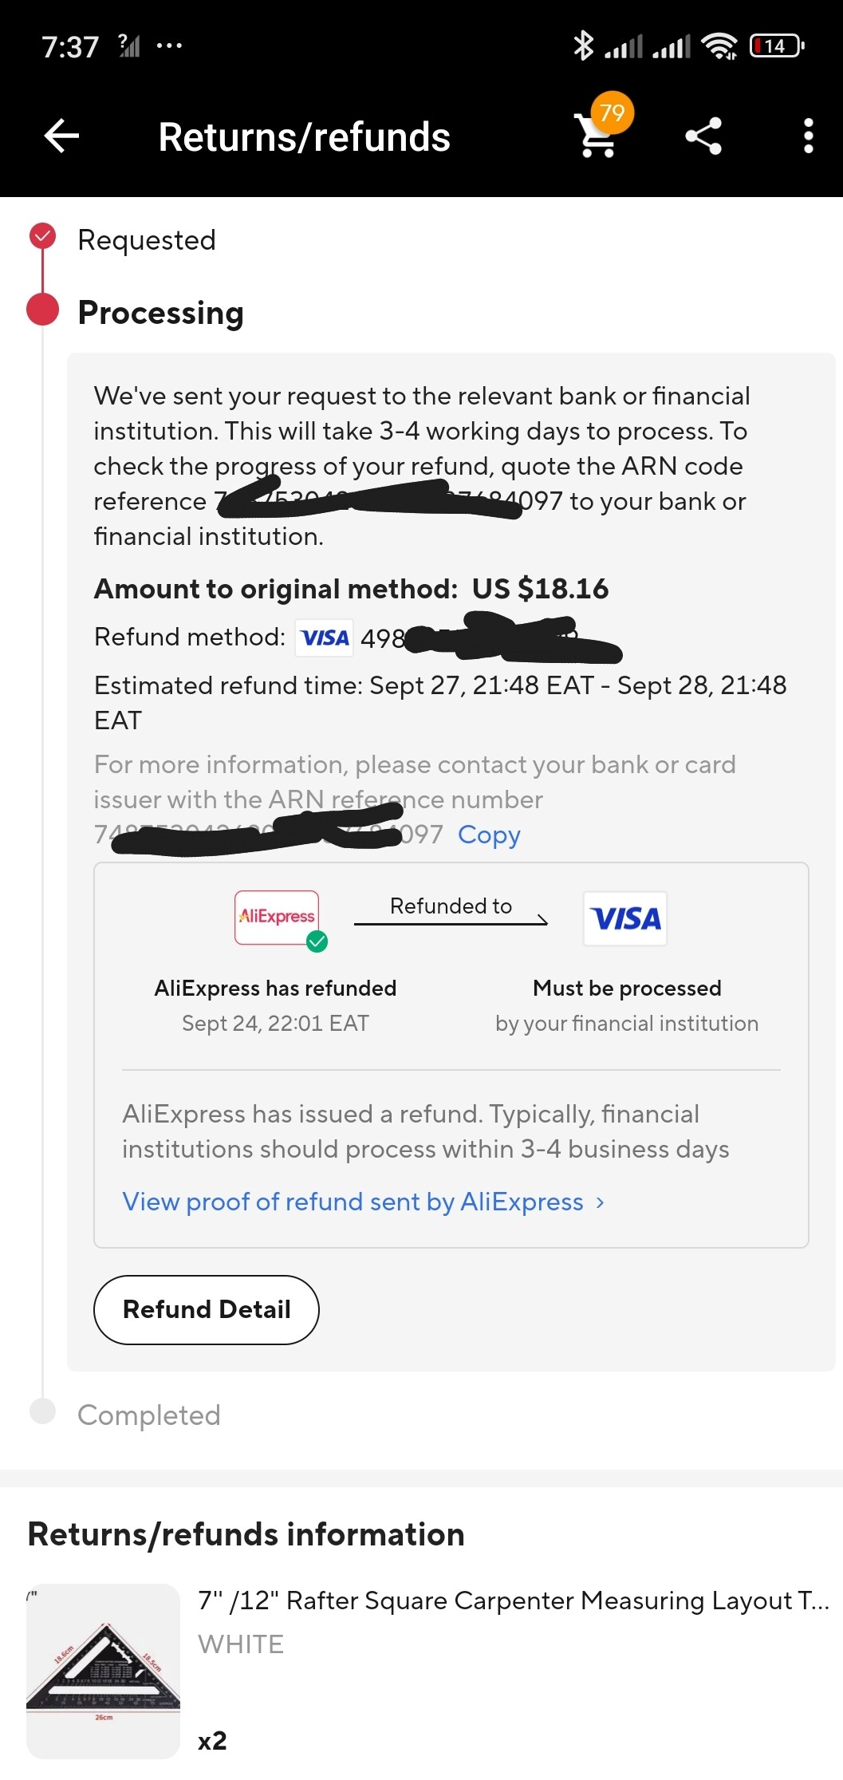
Task: Tap the green verified badge on AliExpress logo
Action: (x=317, y=942)
